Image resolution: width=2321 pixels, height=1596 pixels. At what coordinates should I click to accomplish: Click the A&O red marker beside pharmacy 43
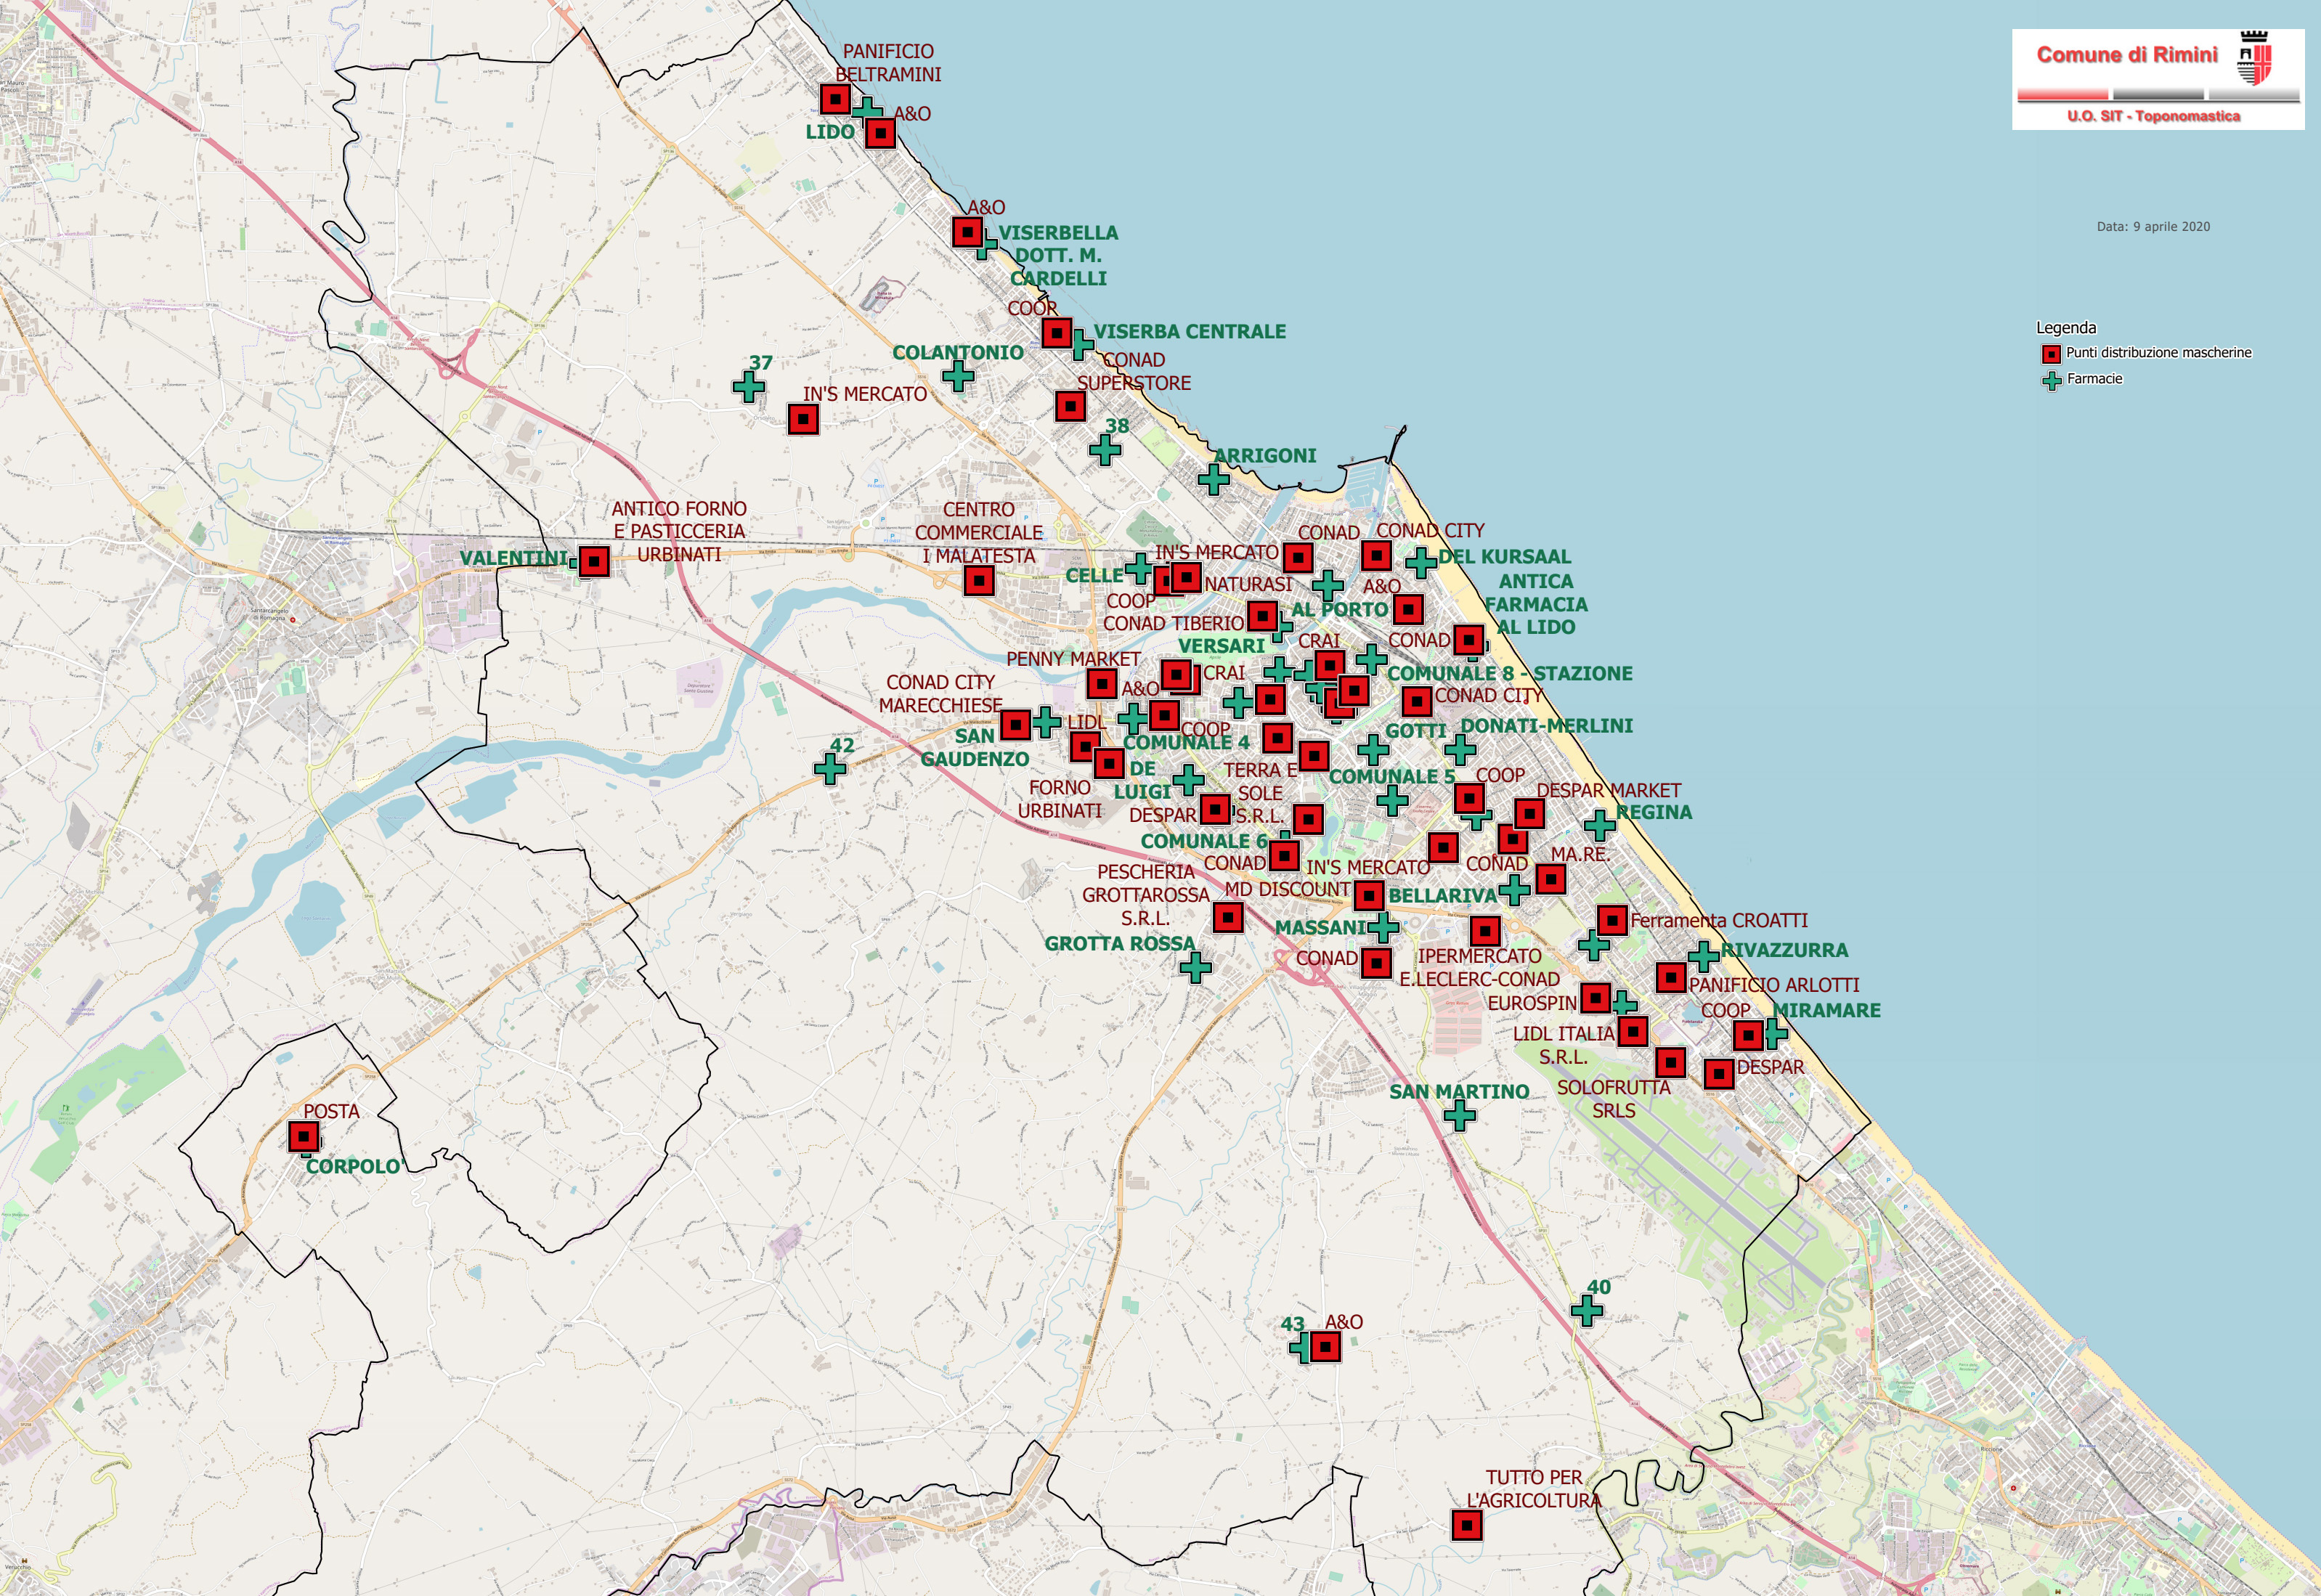[x=1325, y=1347]
